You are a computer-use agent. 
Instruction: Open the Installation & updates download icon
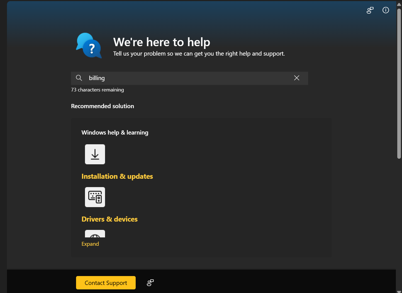(x=95, y=154)
